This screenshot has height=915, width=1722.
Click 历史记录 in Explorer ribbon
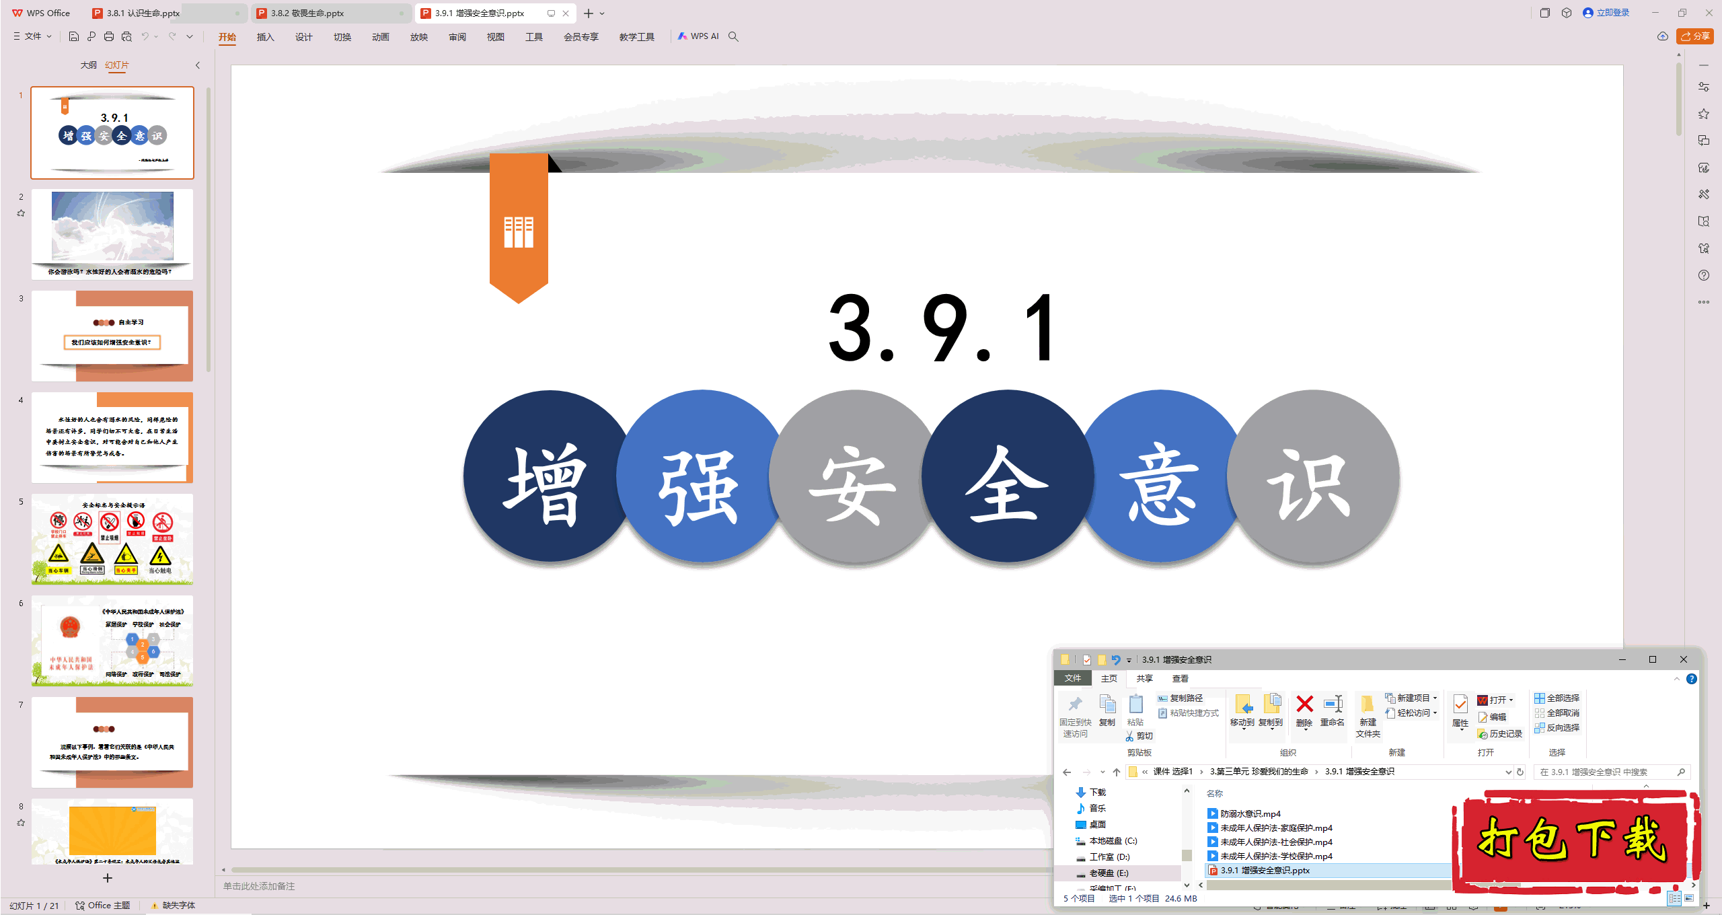pyautogui.click(x=1499, y=734)
